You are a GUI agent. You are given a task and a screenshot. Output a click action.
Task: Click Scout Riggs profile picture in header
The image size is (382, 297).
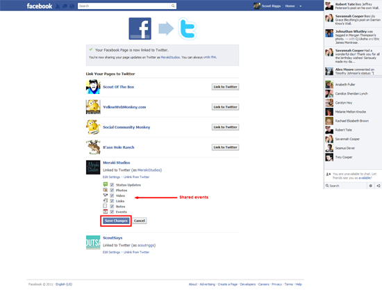tap(257, 6)
